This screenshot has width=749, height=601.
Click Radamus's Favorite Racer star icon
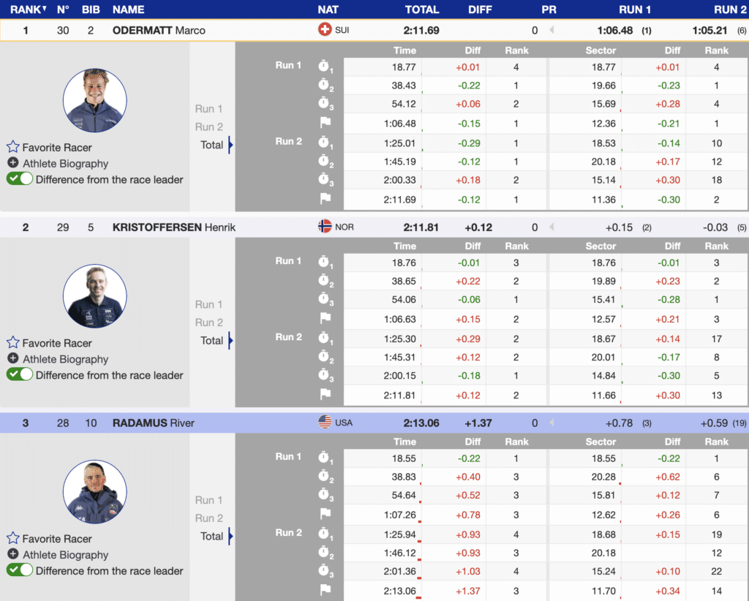12,538
